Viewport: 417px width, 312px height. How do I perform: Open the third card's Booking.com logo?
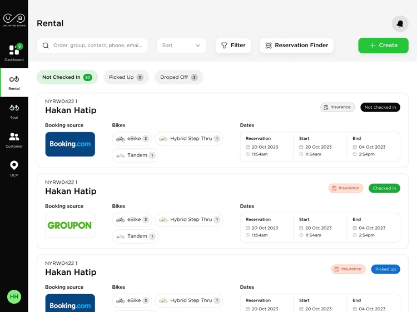tap(70, 303)
